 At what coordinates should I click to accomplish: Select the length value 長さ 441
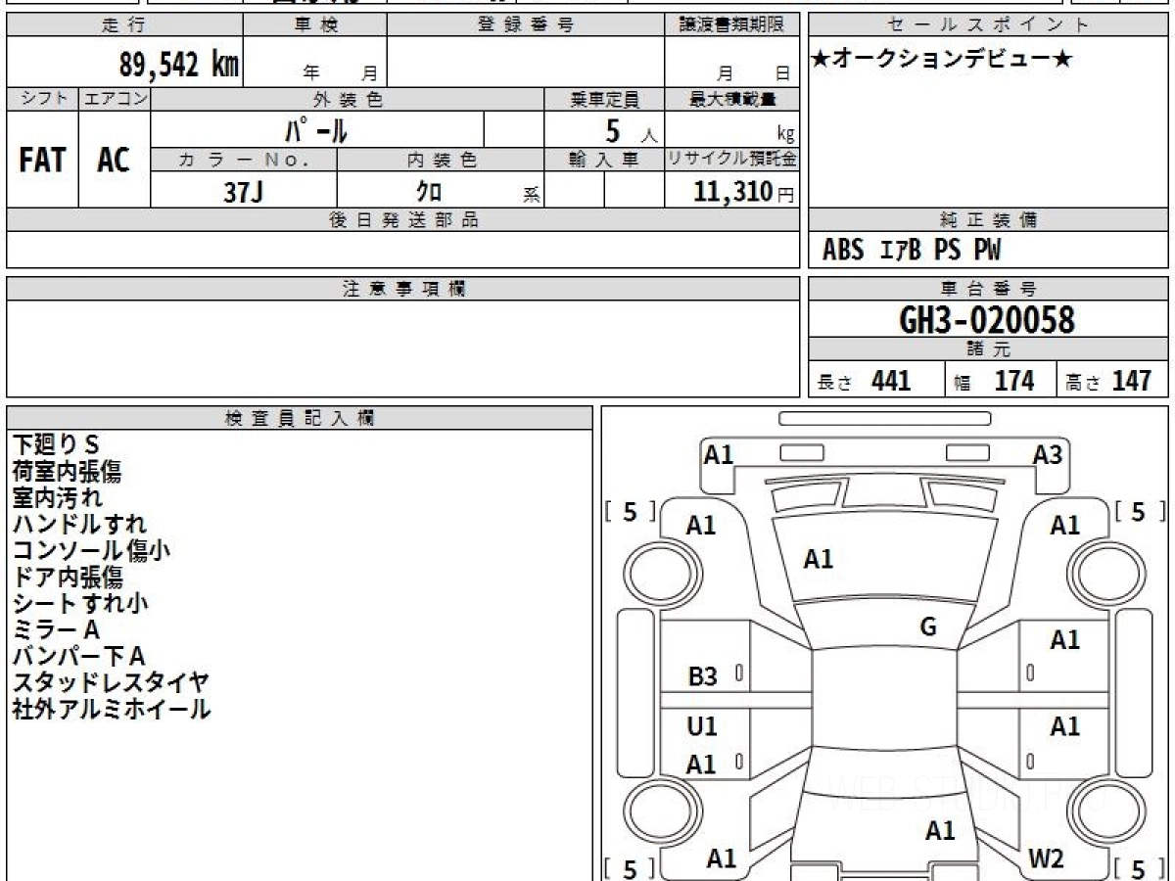point(865,381)
